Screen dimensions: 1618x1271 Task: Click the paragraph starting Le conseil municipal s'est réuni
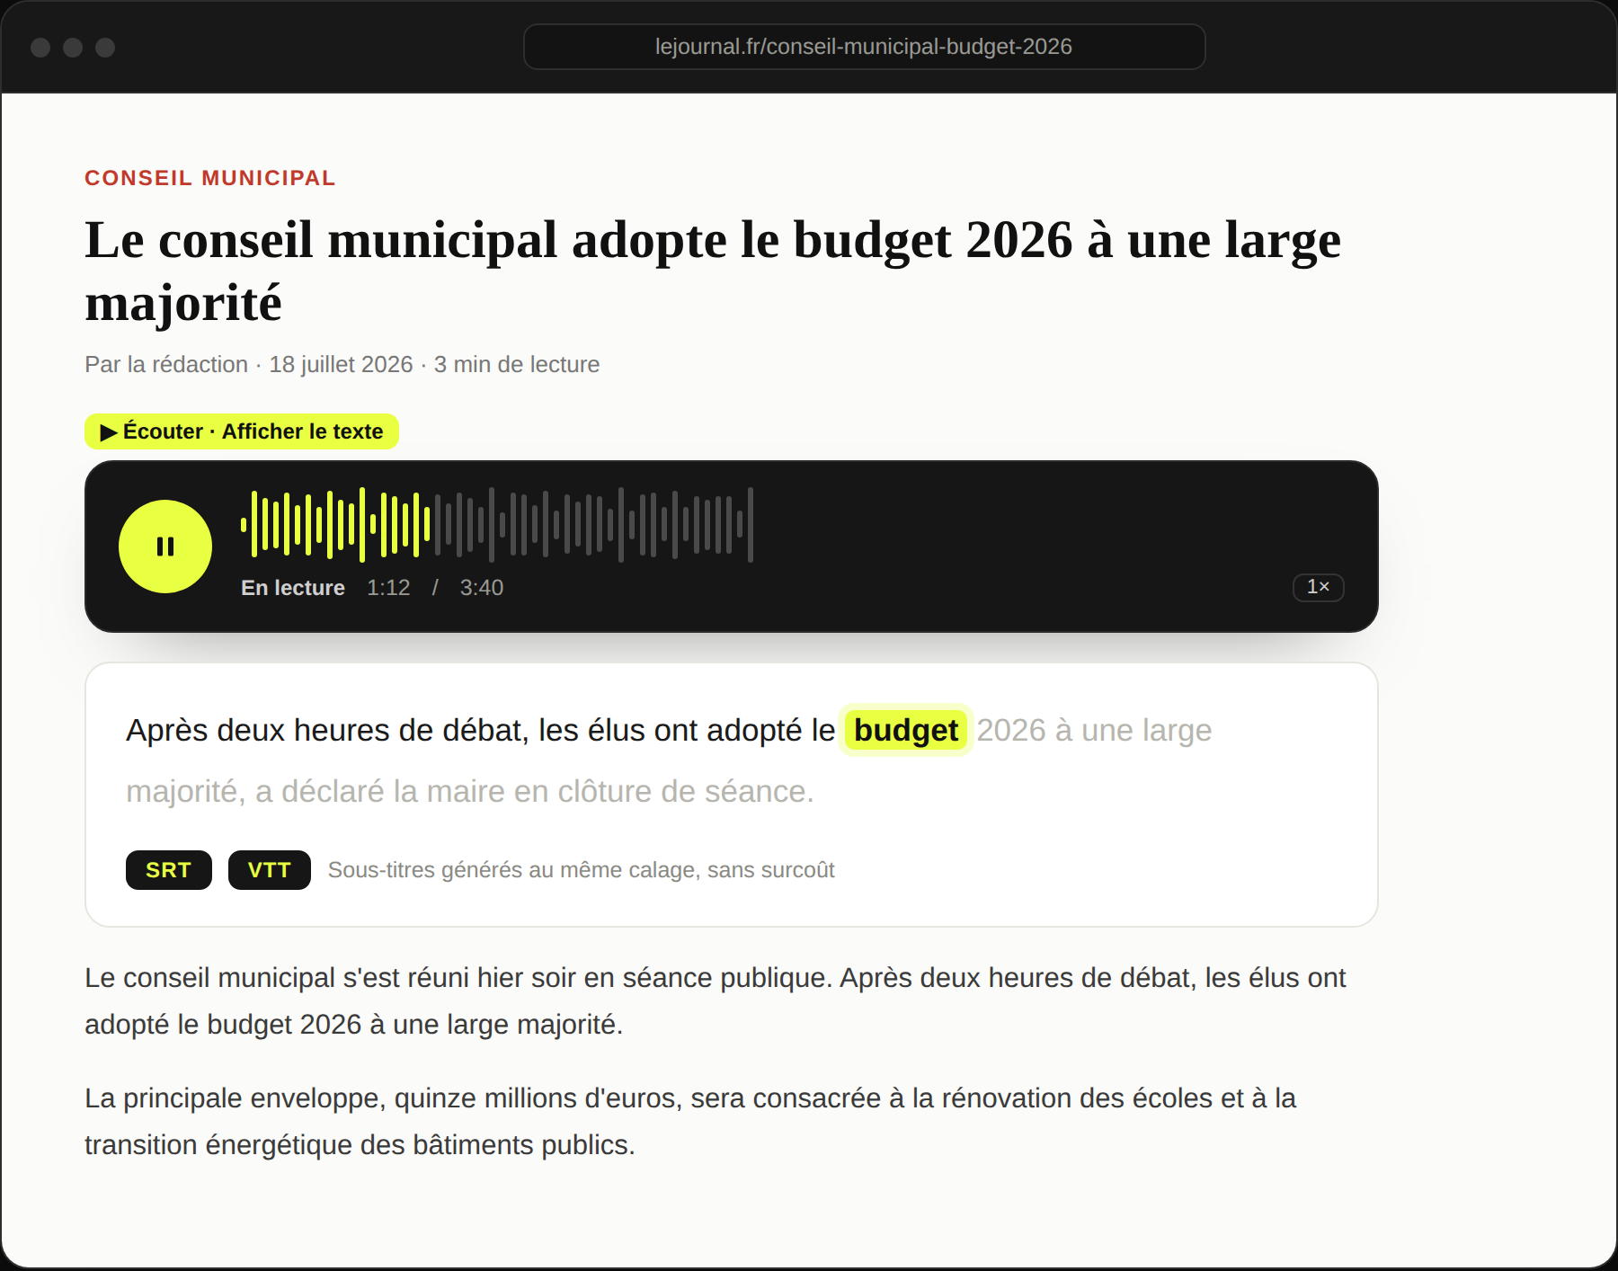[715, 1000]
